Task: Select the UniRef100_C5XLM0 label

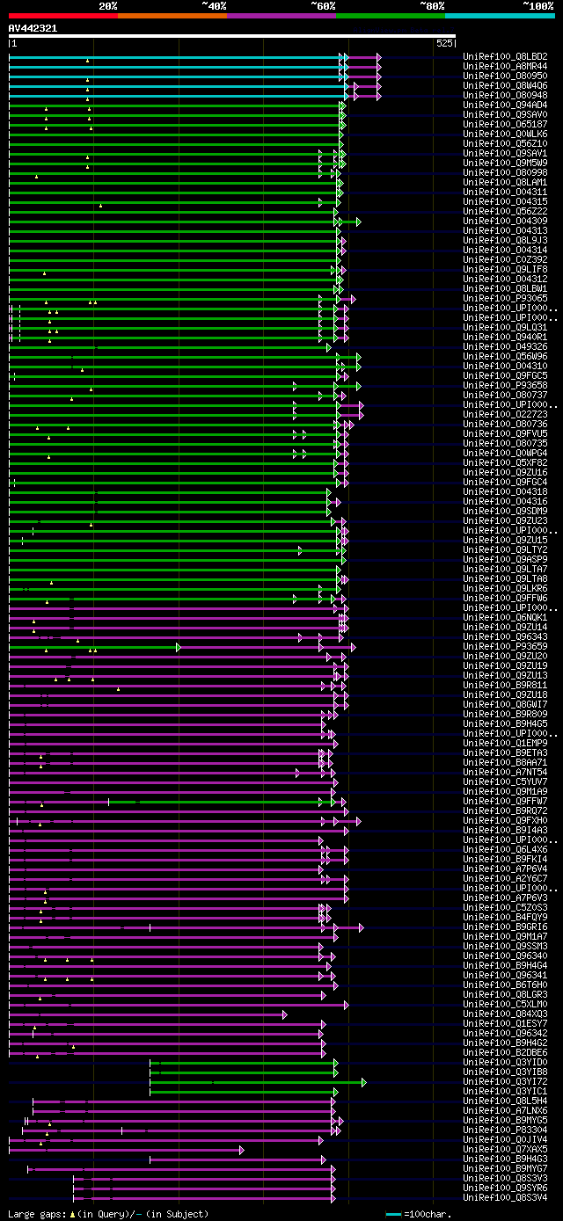Action: tap(505, 1005)
